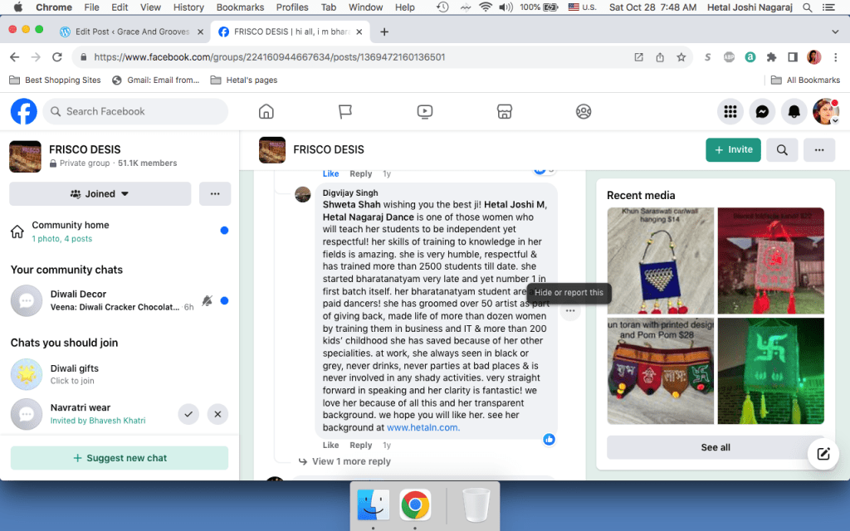
Task: Open the green swastik lamp thumbnail
Action: click(x=770, y=371)
